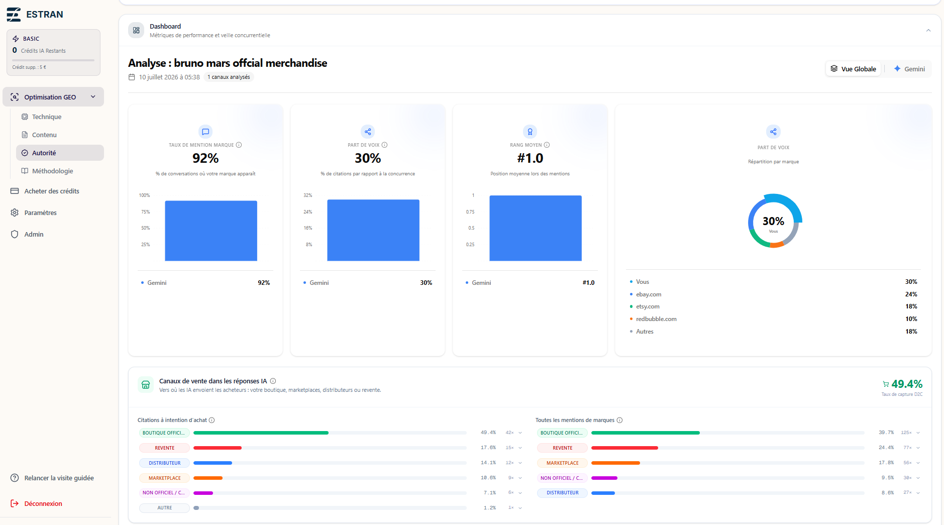Open the Contenu section
Viewport: 944px width, 525px height.
[x=60, y=135]
